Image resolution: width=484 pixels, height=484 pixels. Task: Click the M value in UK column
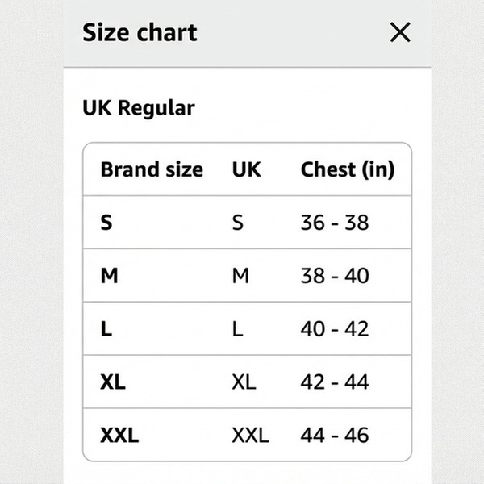coord(240,276)
